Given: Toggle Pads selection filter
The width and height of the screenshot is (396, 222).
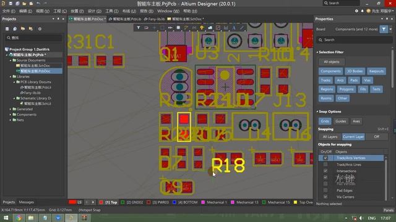Looking at the screenshot, I should point(354,80).
